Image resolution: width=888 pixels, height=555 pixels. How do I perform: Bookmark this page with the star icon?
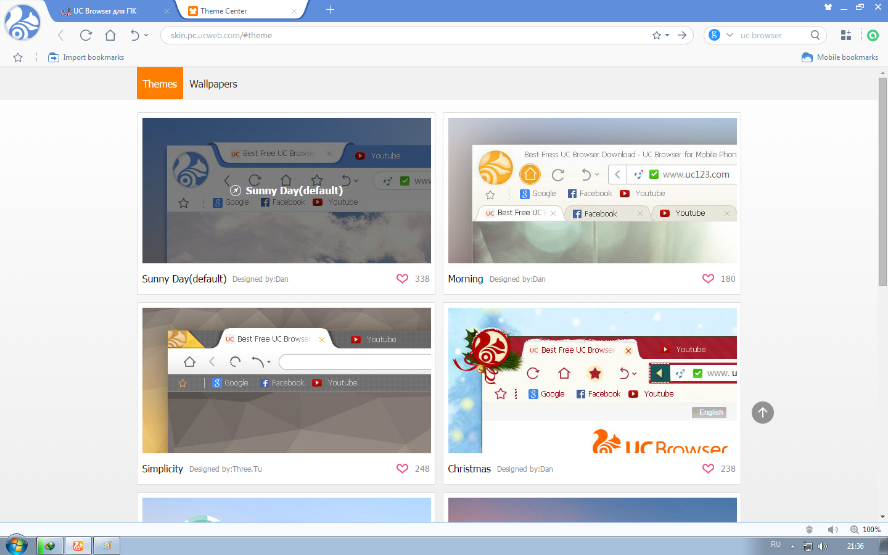pos(657,35)
